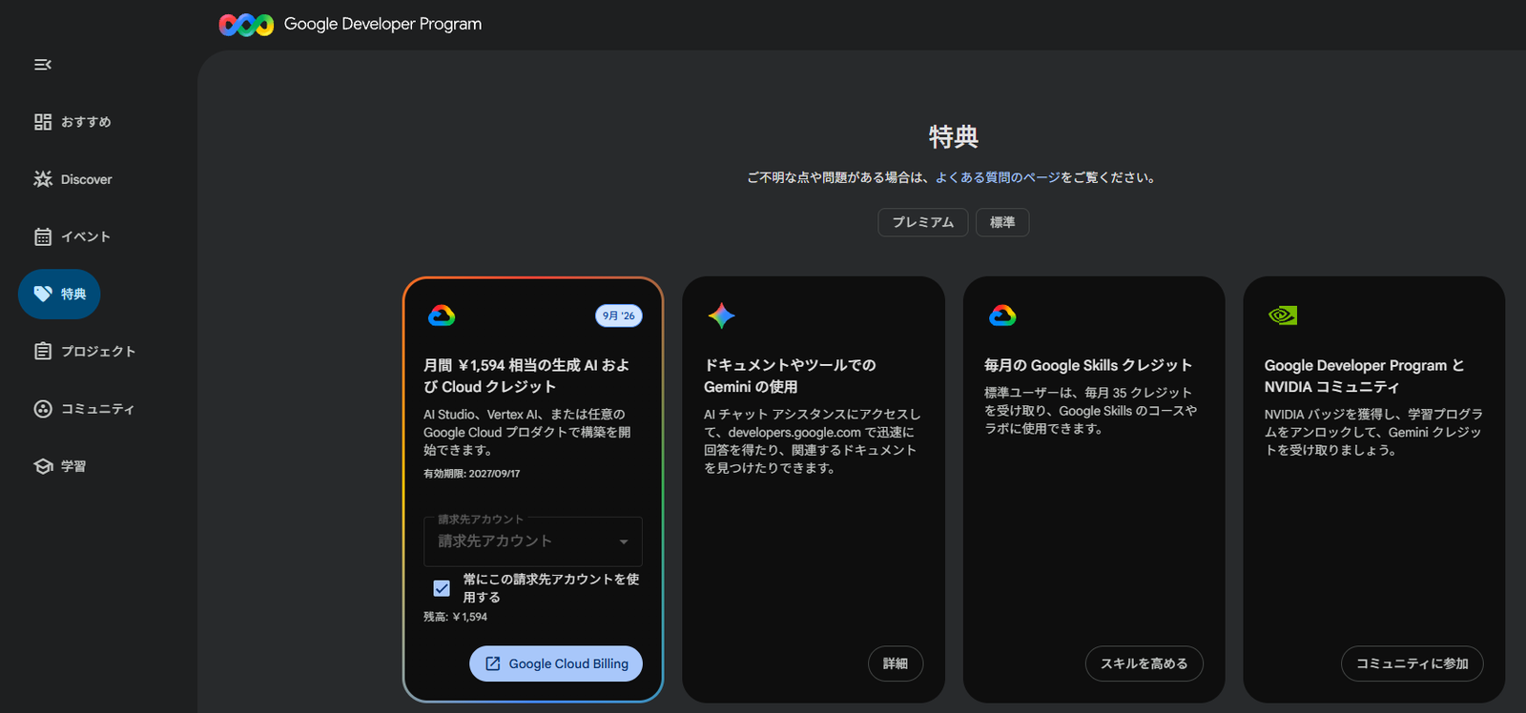This screenshot has width=1526, height=713.
Task: Click title 月間 ¥1,594 相当の生成 AI および Cloud クレジット
Action: pos(526,376)
